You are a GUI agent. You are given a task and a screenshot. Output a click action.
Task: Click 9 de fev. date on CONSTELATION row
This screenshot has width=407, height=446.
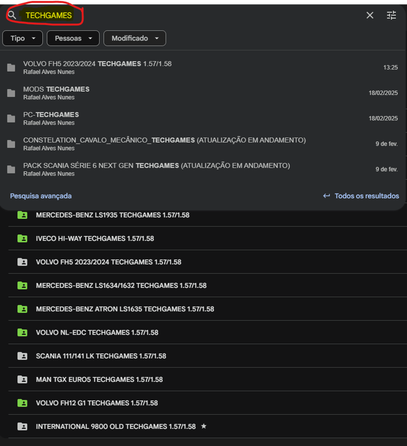tap(386, 144)
